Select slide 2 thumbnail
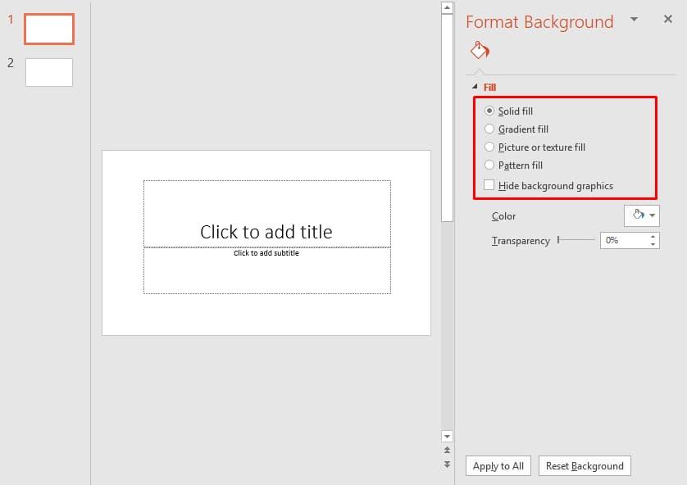The image size is (687, 485). click(x=49, y=72)
